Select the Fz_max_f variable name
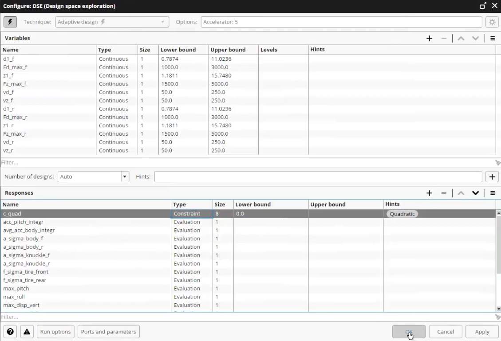The width and height of the screenshot is (501, 341). point(15,84)
